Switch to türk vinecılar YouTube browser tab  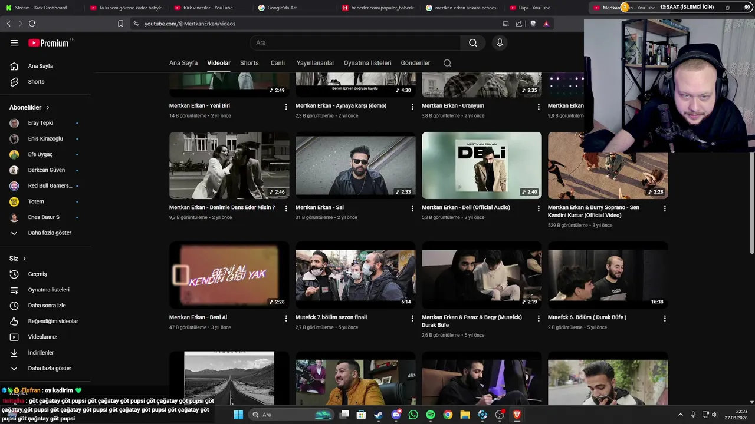click(208, 8)
